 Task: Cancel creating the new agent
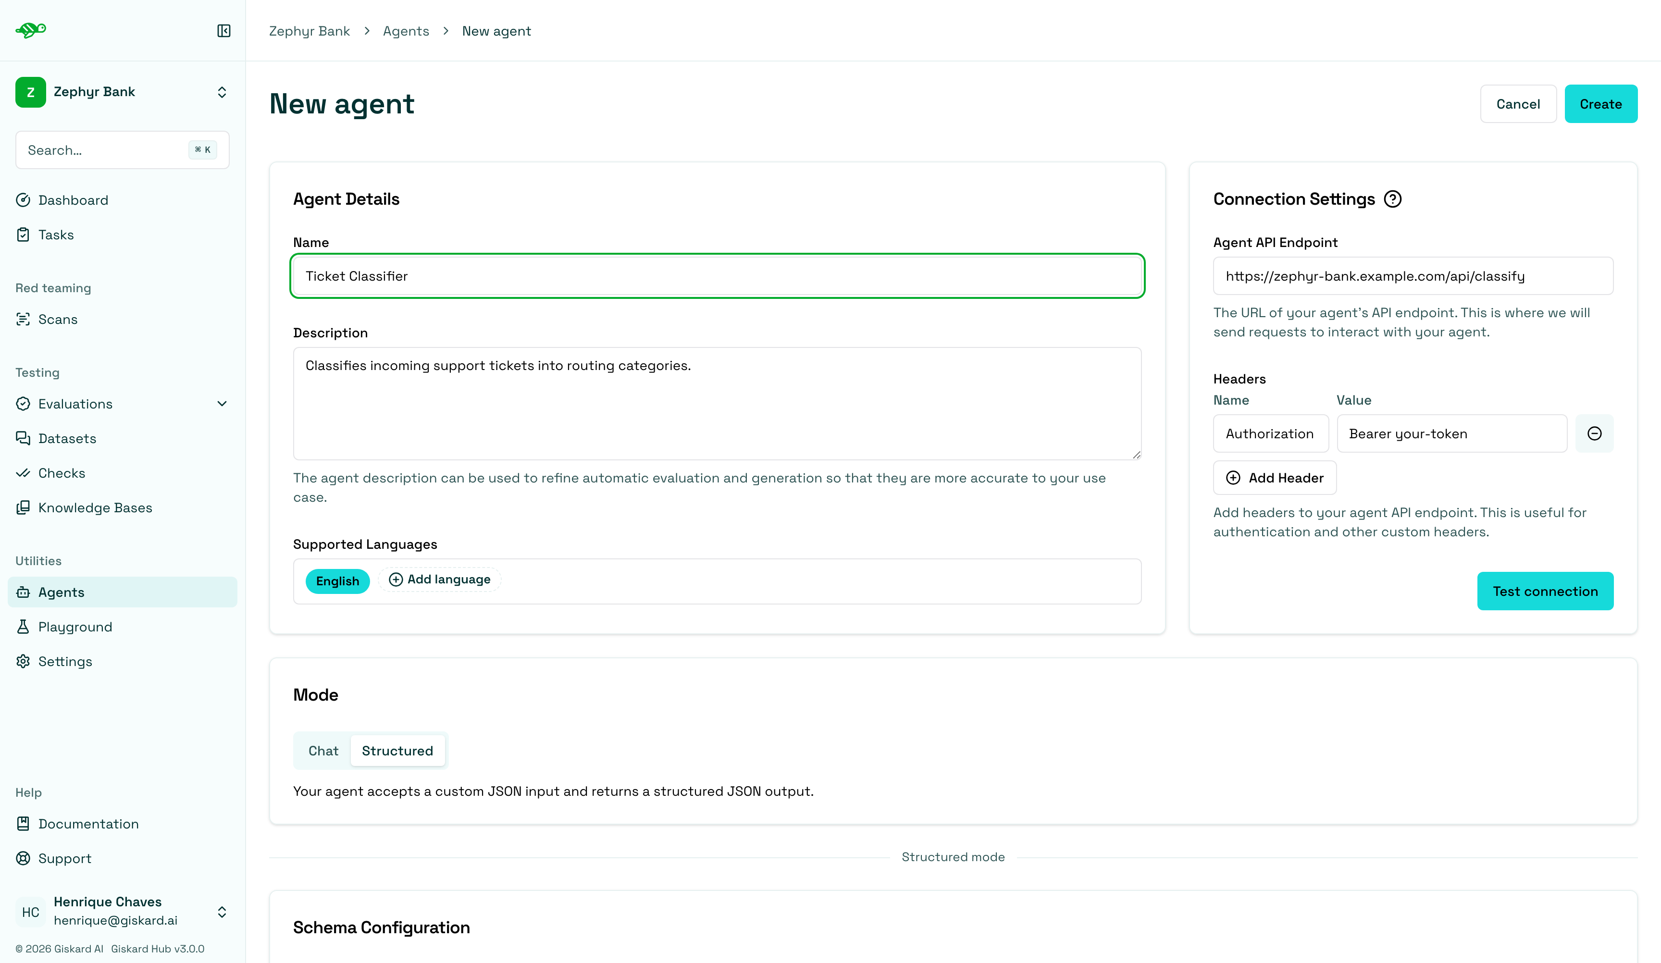[1518, 103]
